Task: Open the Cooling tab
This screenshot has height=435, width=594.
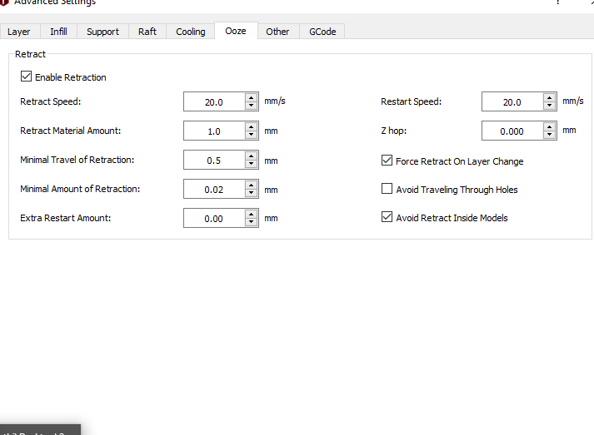Action: tap(191, 32)
